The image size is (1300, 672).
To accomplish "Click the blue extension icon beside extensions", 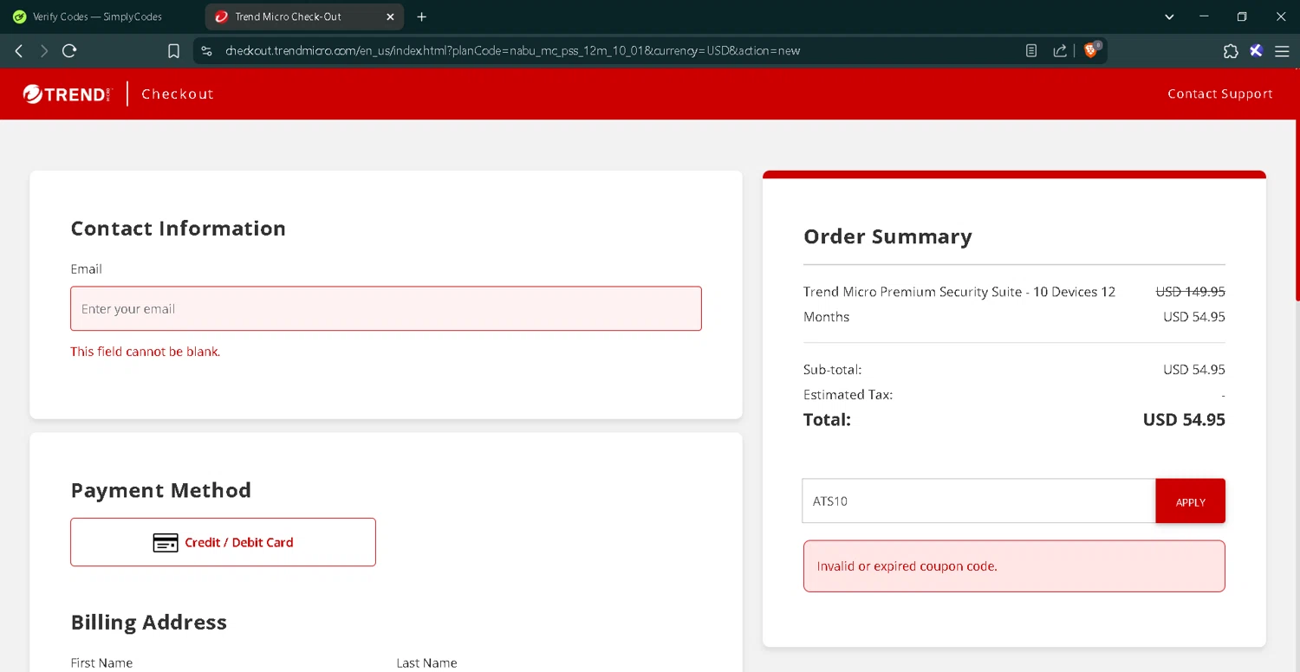I will 1256,51.
